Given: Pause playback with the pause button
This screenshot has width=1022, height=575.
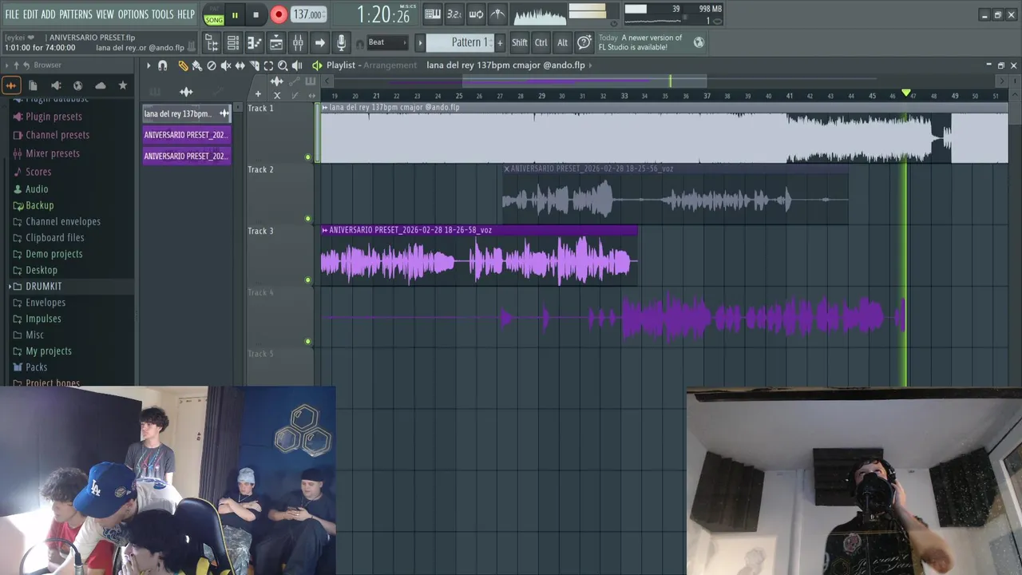Looking at the screenshot, I should click(x=235, y=14).
